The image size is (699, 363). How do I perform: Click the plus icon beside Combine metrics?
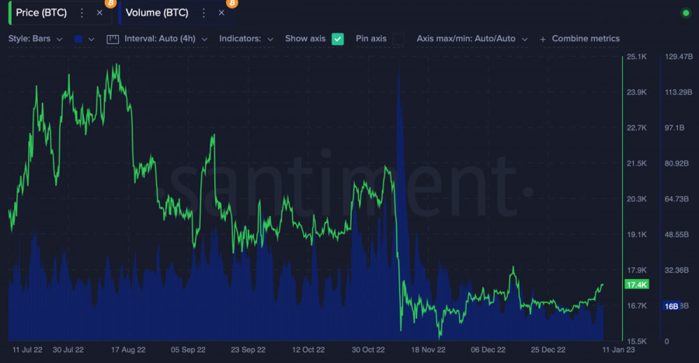[x=543, y=39]
